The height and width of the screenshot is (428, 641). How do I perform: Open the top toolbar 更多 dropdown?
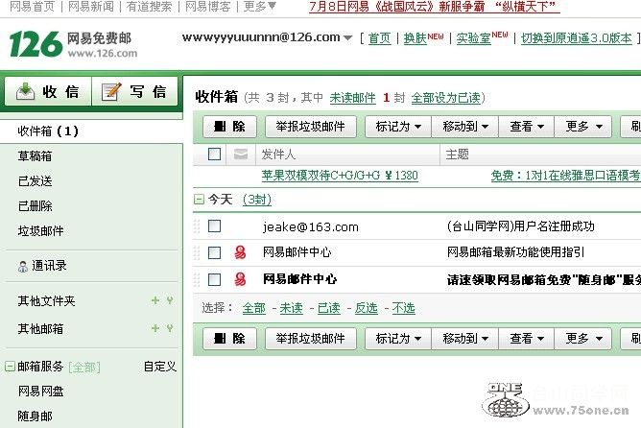point(583,127)
